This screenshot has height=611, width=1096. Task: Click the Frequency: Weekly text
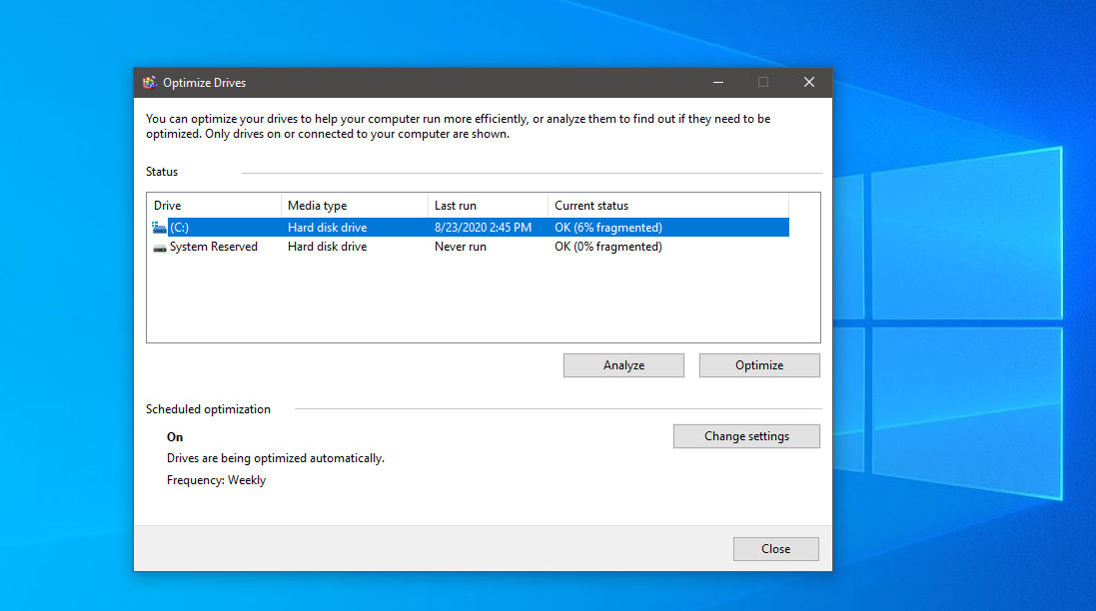point(216,480)
